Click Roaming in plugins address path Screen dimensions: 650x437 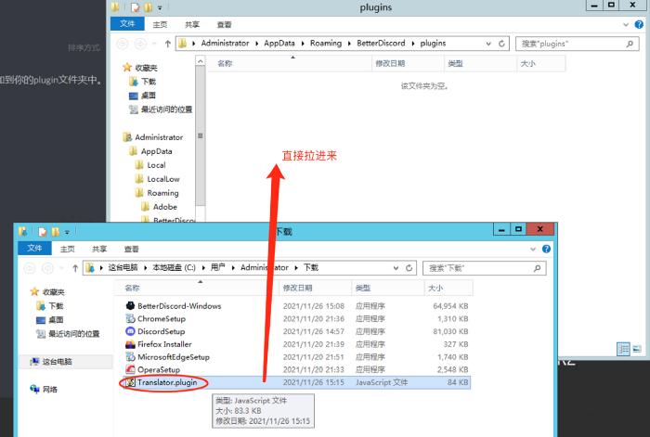point(326,43)
